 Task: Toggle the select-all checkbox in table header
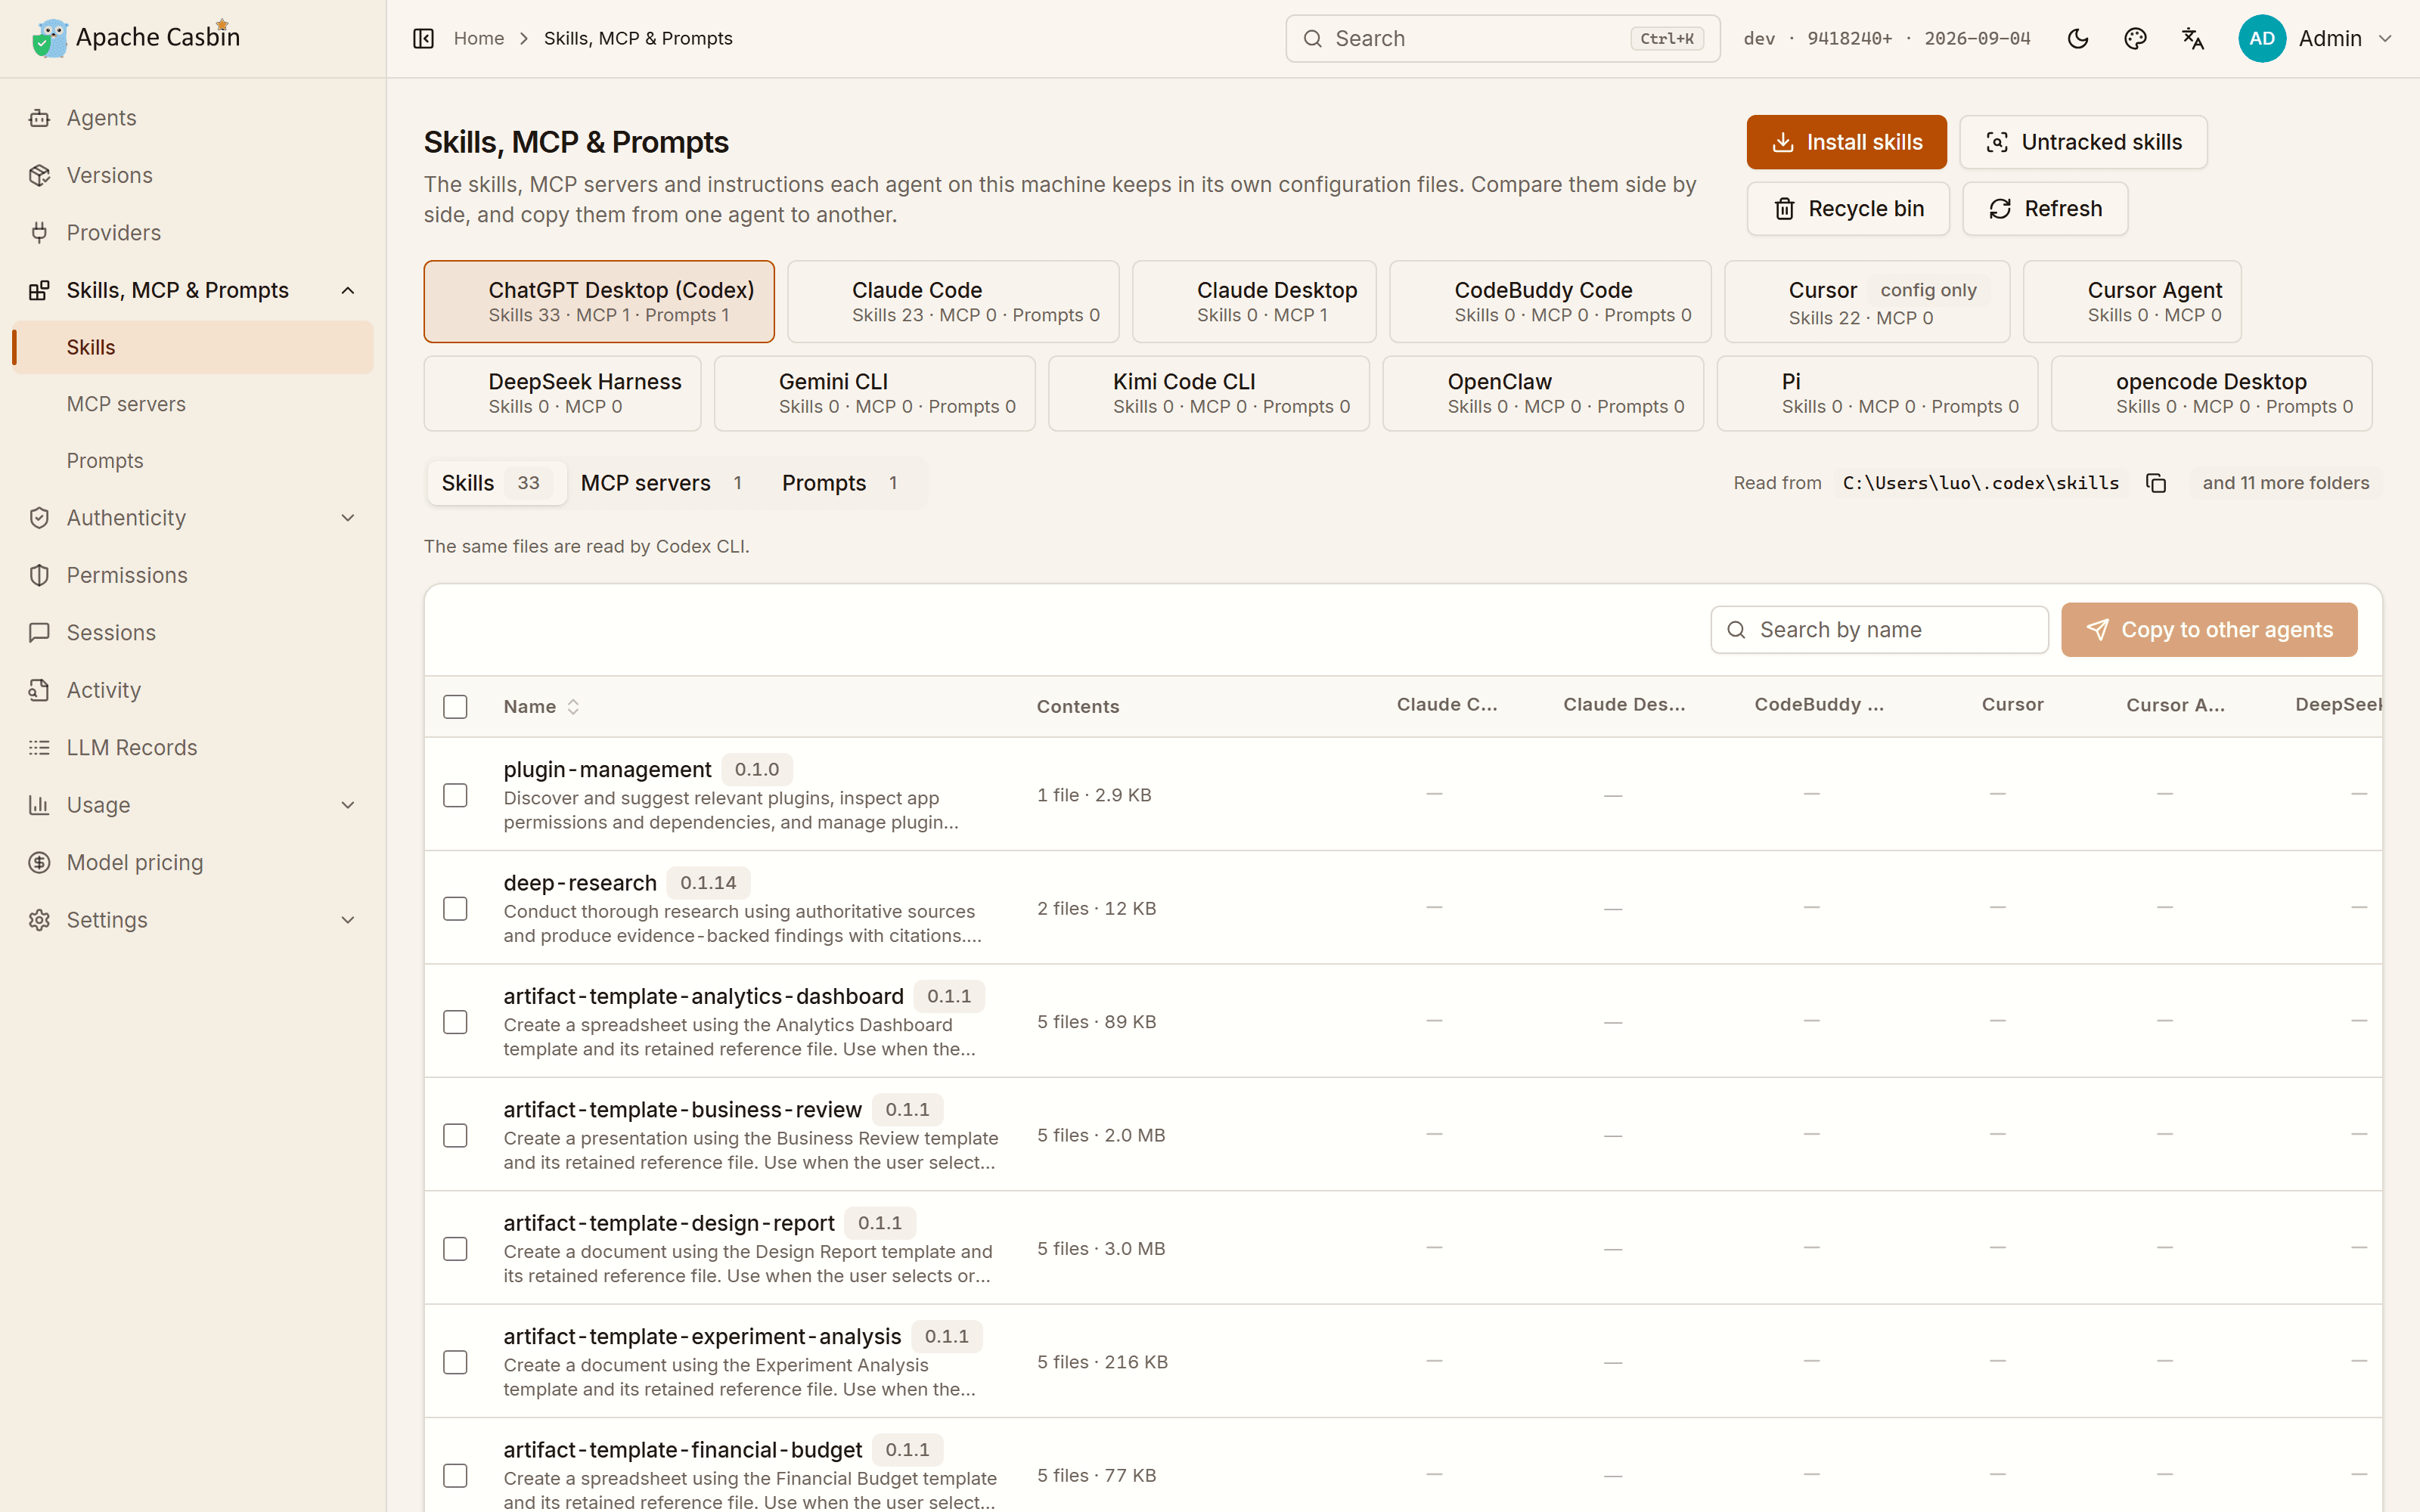tap(455, 707)
